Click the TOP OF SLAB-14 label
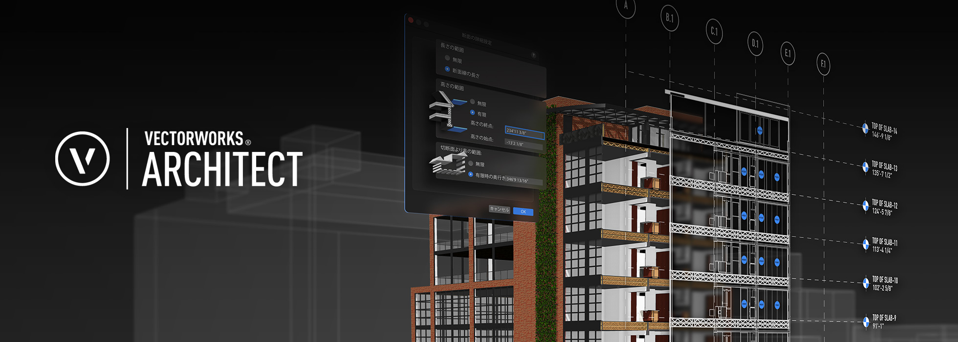The image size is (958, 342). (x=885, y=128)
